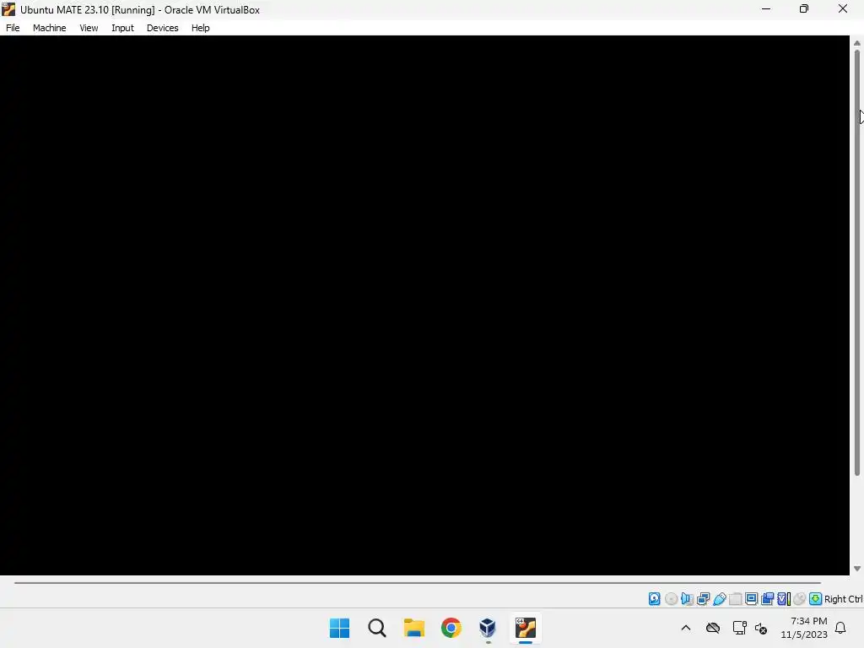This screenshot has width=864, height=648.
Task: Open the View menu
Action: (89, 28)
